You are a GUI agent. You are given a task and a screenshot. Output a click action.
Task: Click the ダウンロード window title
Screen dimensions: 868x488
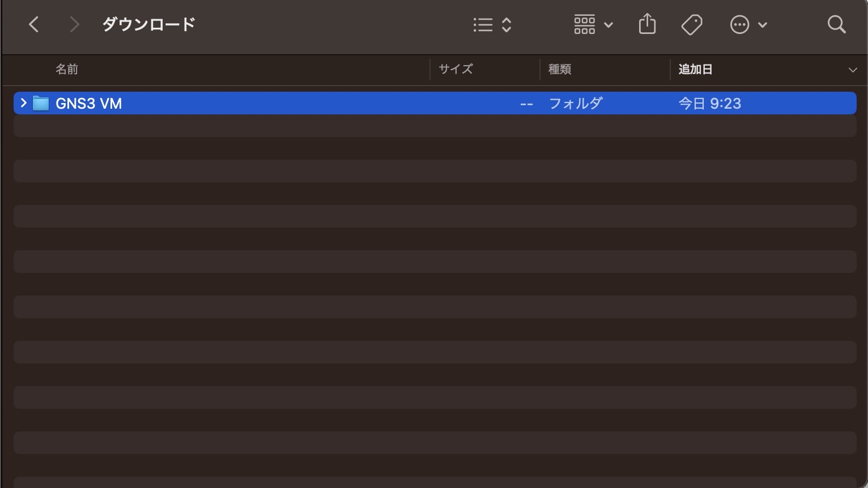(148, 24)
